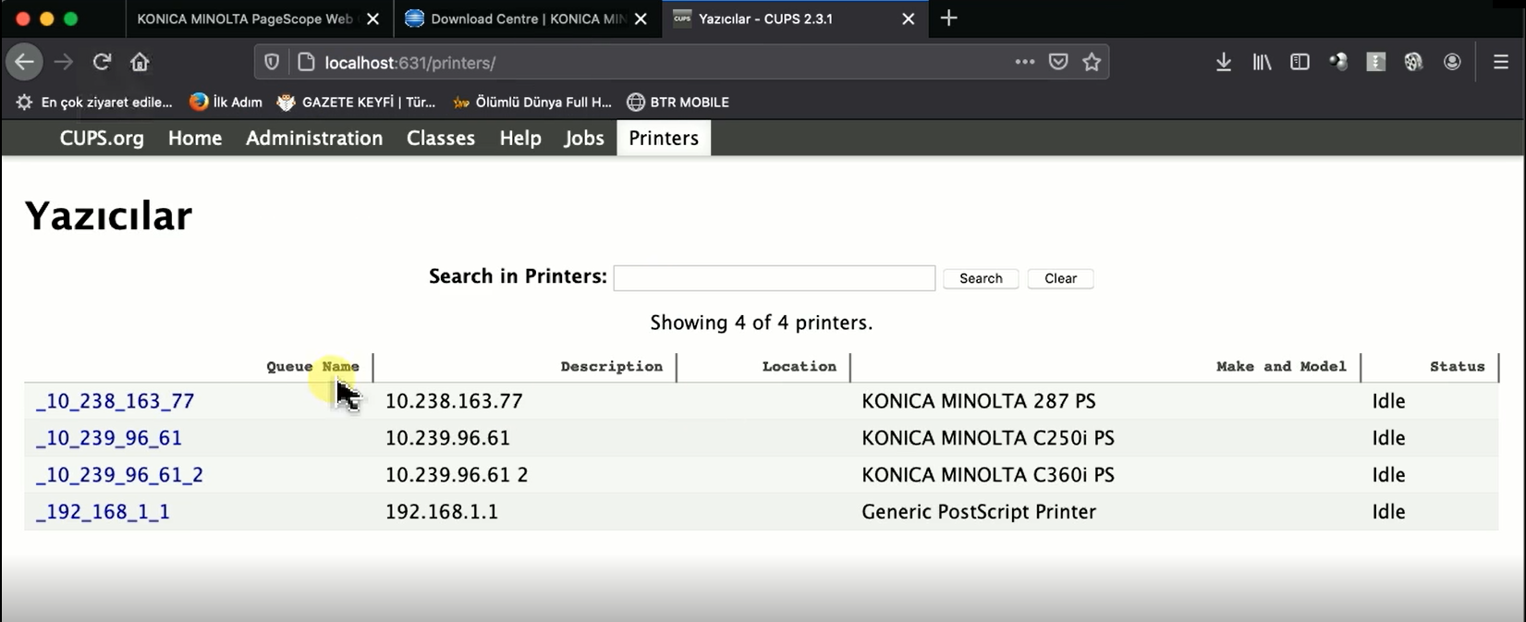Open the downloads arrow icon

click(1223, 62)
